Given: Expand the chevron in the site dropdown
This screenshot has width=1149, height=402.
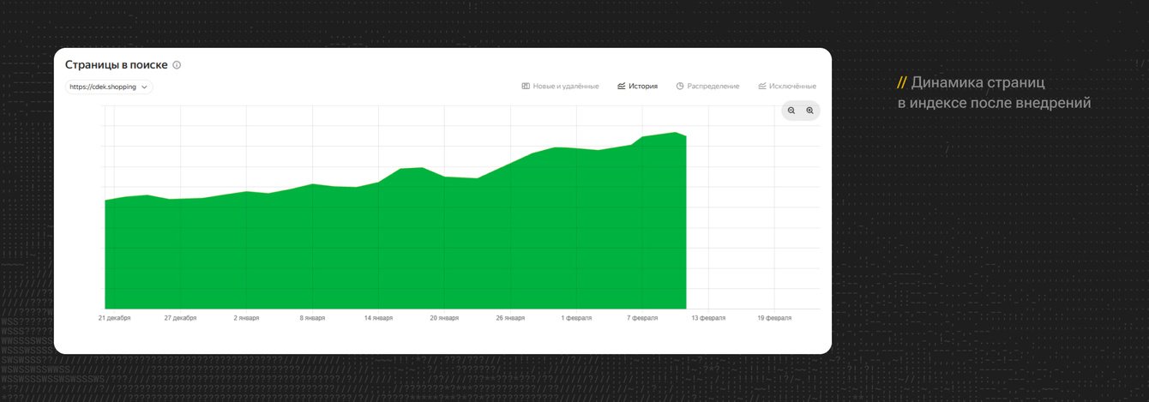Looking at the screenshot, I should (x=144, y=87).
